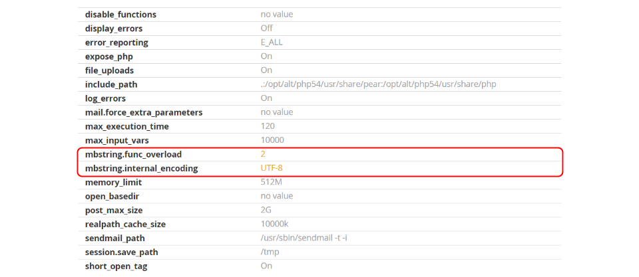Select the display_errors row label
639x277 pixels.
pyautogui.click(x=114, y=28)
